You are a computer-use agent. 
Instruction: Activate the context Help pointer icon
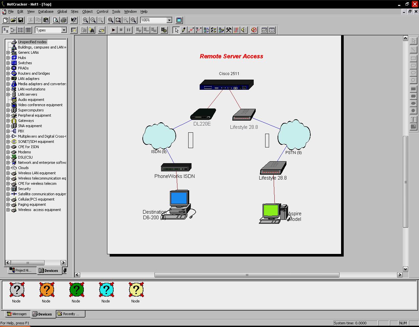(x=74, y=20)
